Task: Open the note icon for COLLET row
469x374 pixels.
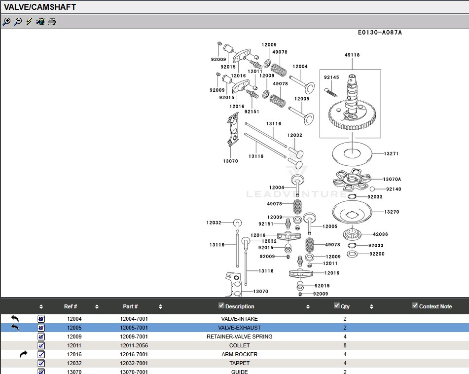Action: pos(41,345)
